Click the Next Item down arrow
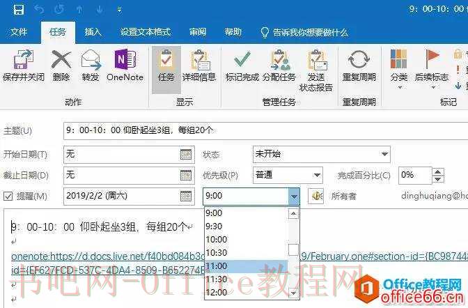This screenshot has height=308, width=468. click(100, 10)
